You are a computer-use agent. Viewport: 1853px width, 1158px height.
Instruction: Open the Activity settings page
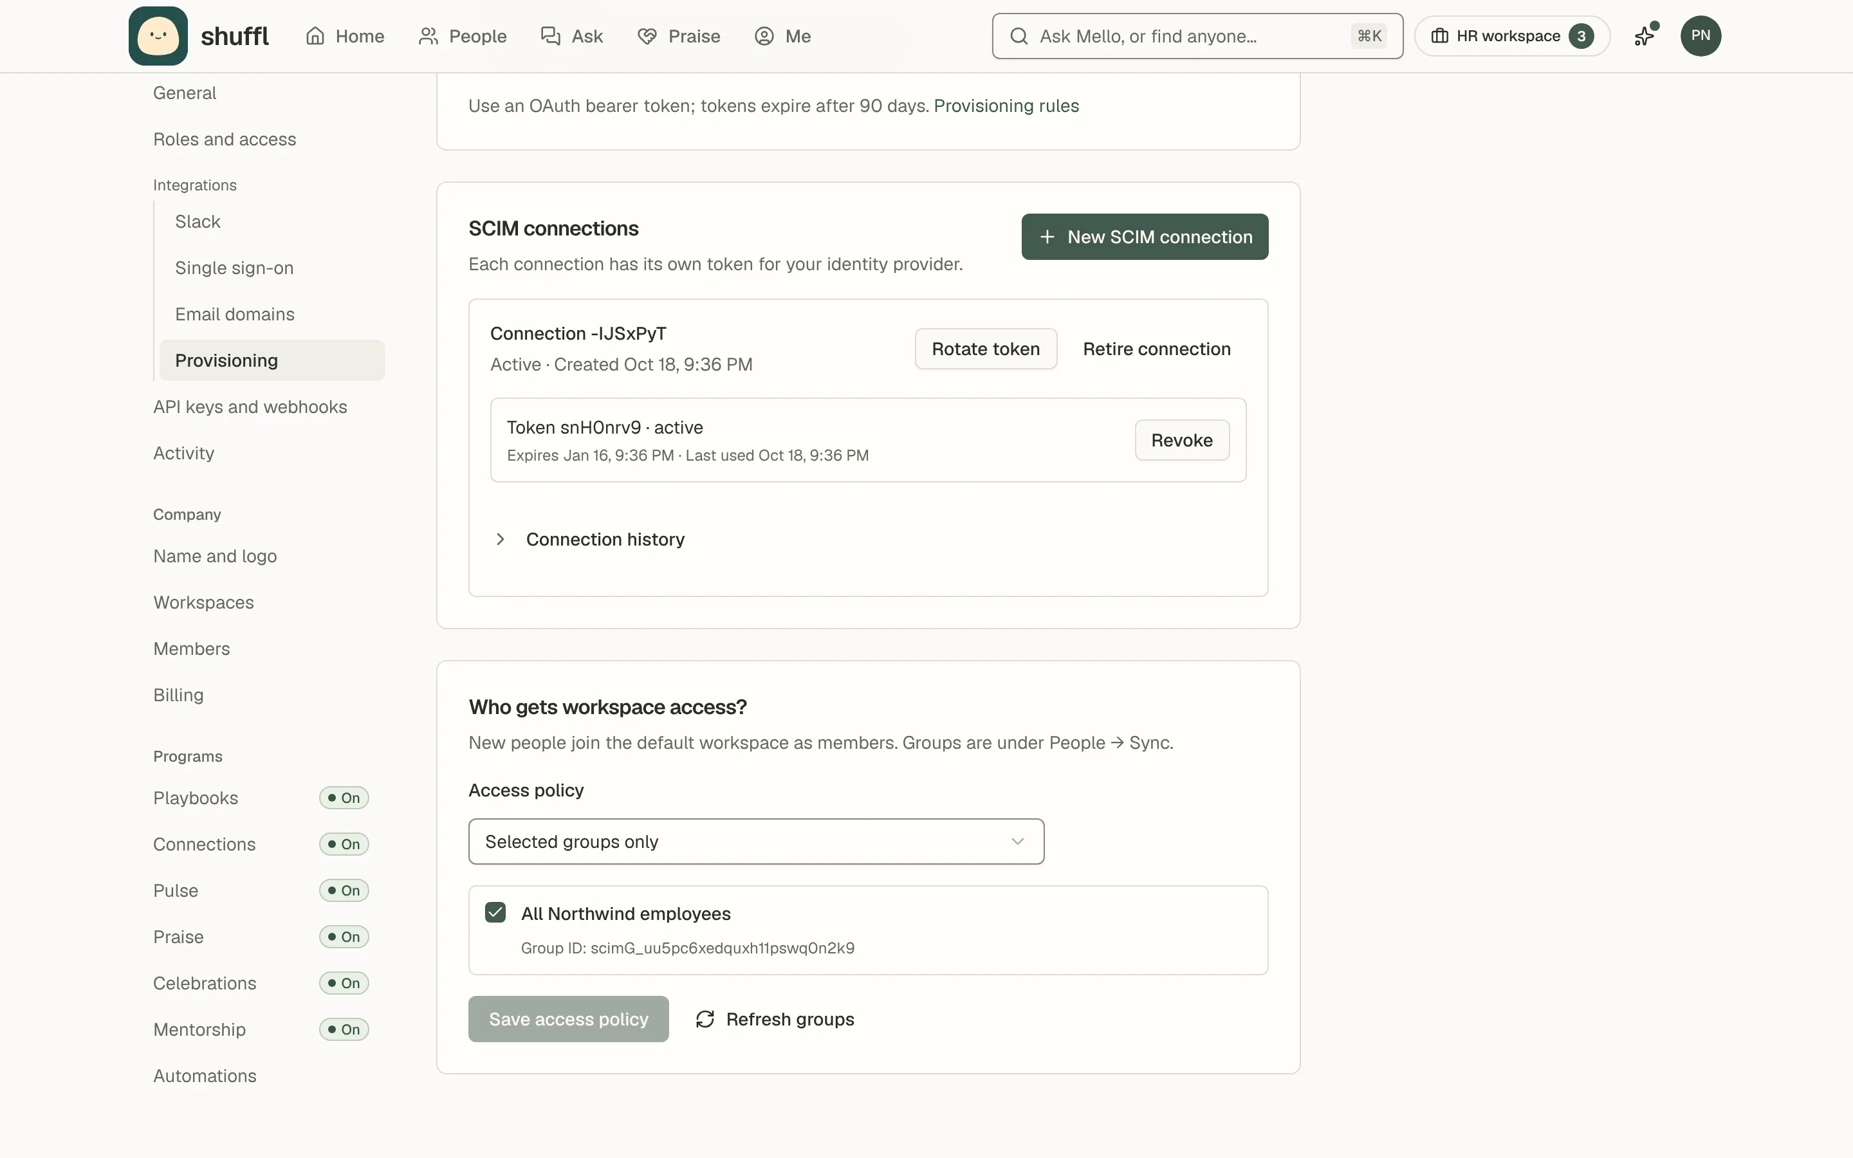tap(184, 453)
